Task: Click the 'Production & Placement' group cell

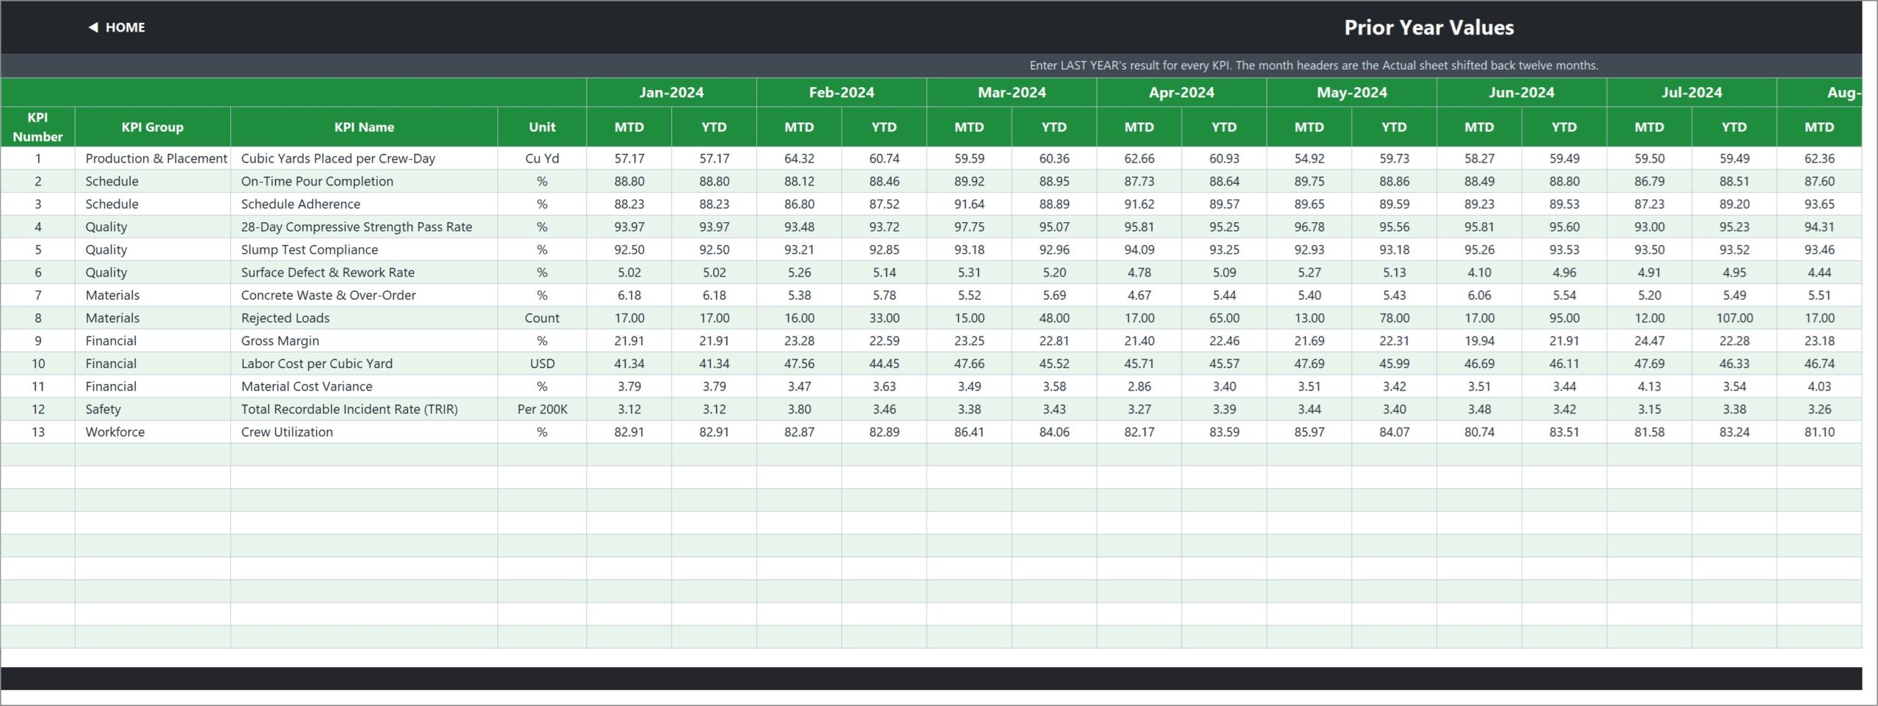Action: 153,158
